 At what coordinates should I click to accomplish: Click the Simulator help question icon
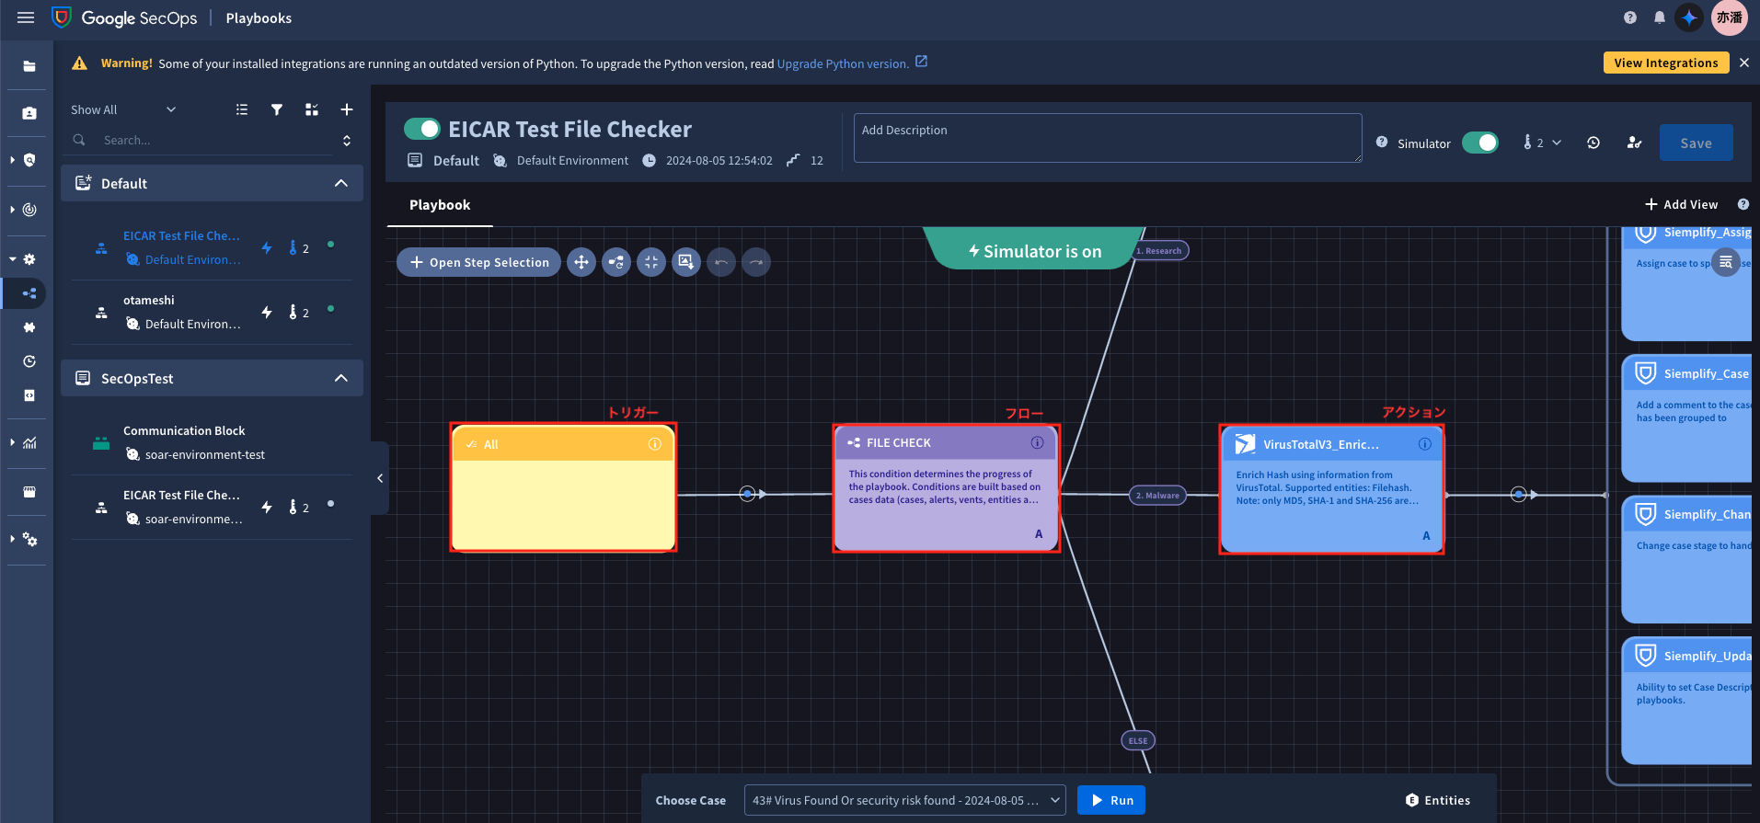(x=1382, y=143)
